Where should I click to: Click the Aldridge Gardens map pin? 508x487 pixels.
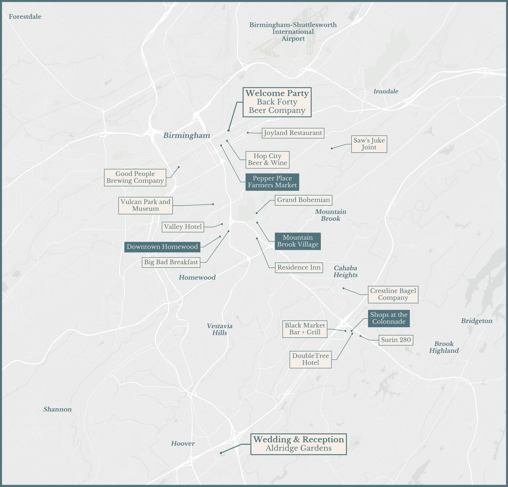pyautogui.click(x=221, y=453)
